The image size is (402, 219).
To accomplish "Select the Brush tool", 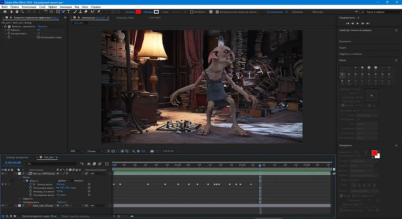I will point(75,12).
